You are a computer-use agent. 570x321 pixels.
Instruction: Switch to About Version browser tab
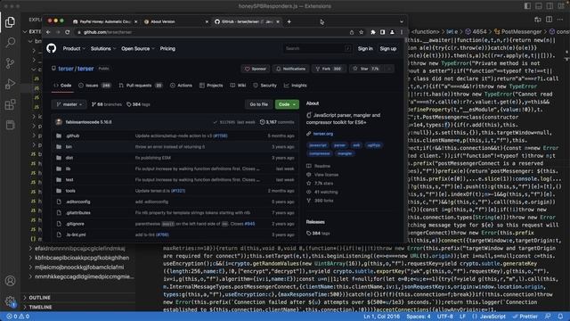(175, 21)
